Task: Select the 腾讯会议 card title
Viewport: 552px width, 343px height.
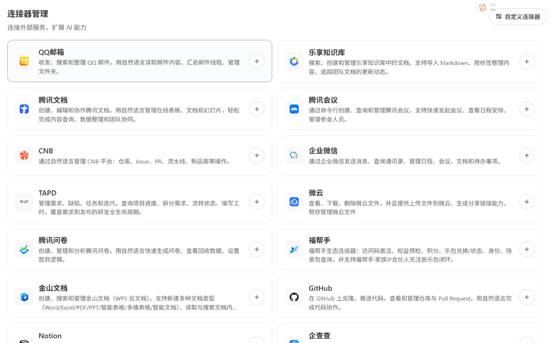Action: point(323,100)
